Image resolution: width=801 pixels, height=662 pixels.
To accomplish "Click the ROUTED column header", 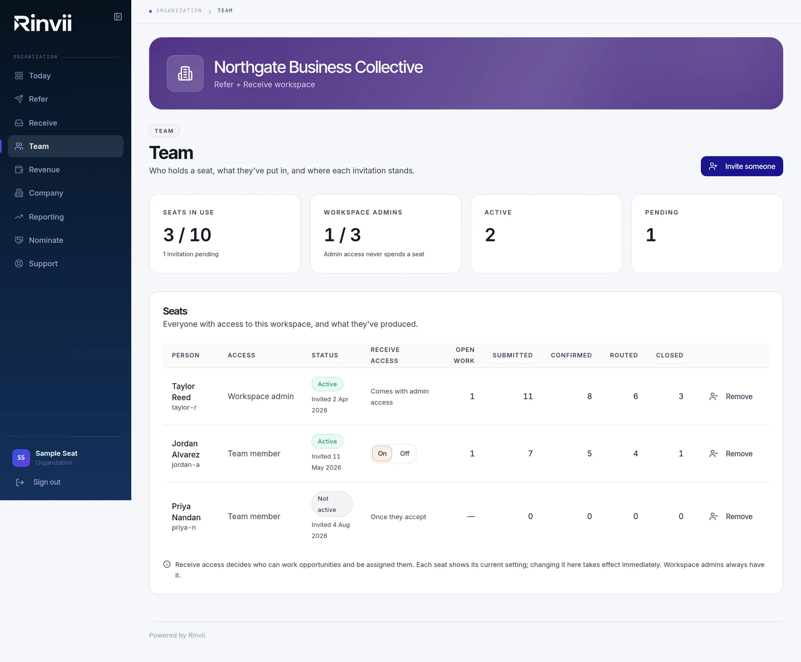I will [624, 355].
